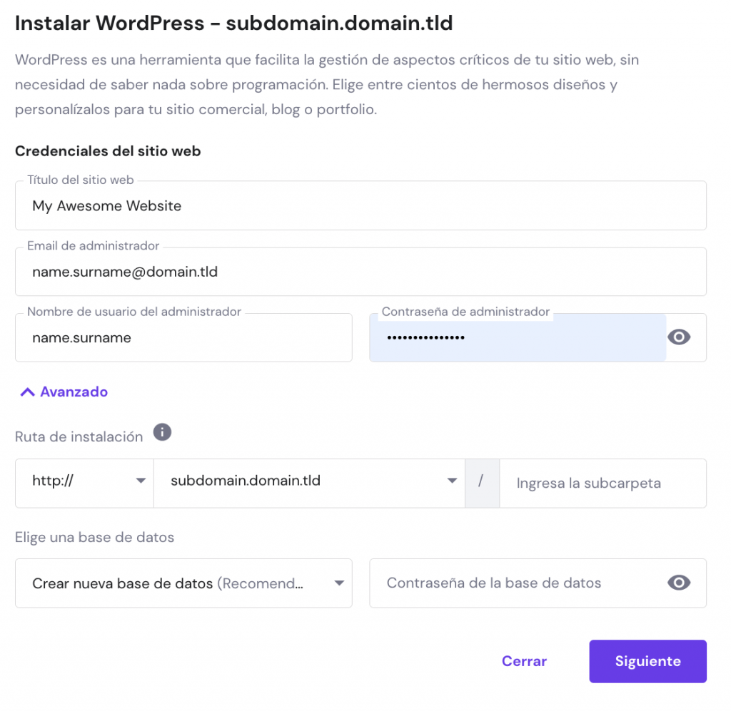The image size is (731, 711).
Task: Click the Siguiente button
Action: coord(647,661)
